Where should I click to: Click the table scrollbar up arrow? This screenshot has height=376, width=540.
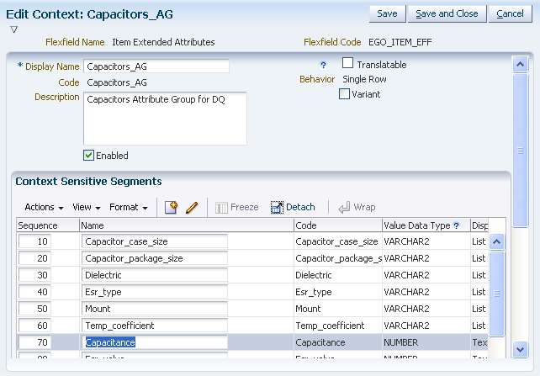(x=496, y=241)
